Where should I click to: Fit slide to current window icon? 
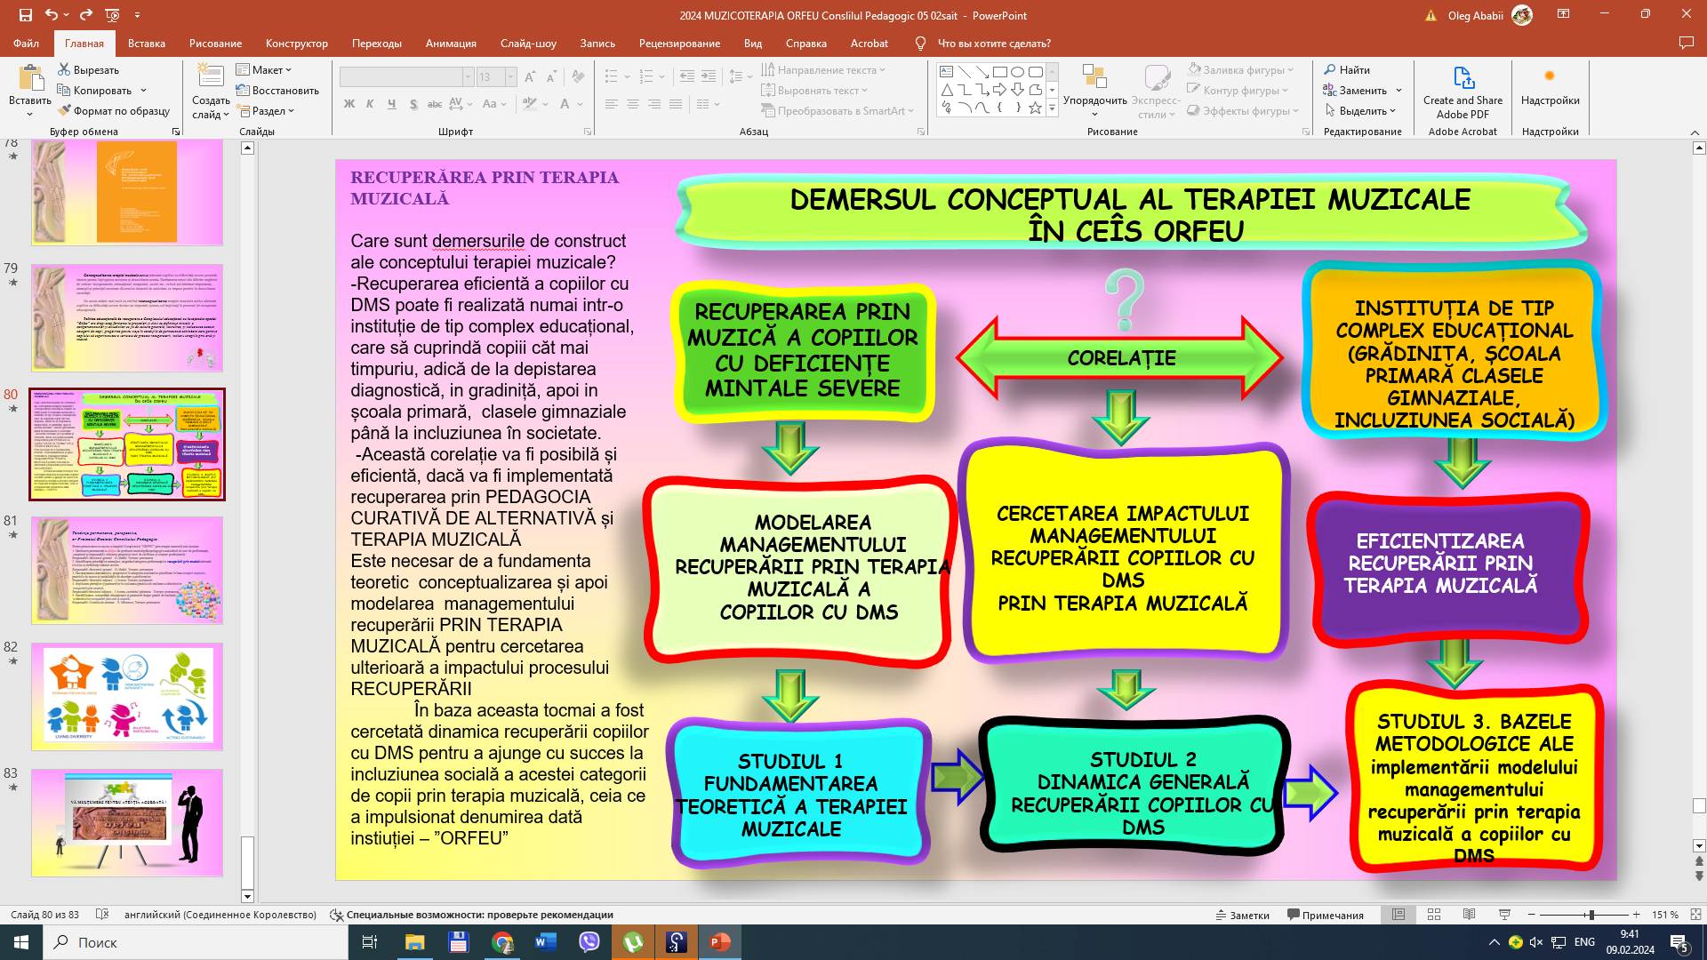(x=1695, y=915)
